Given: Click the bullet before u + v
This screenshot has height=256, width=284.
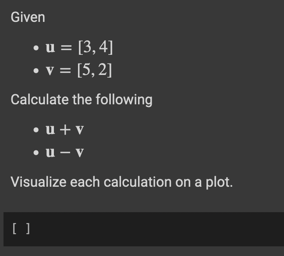Looking at the screenshot, I should (x=36, y=130).
